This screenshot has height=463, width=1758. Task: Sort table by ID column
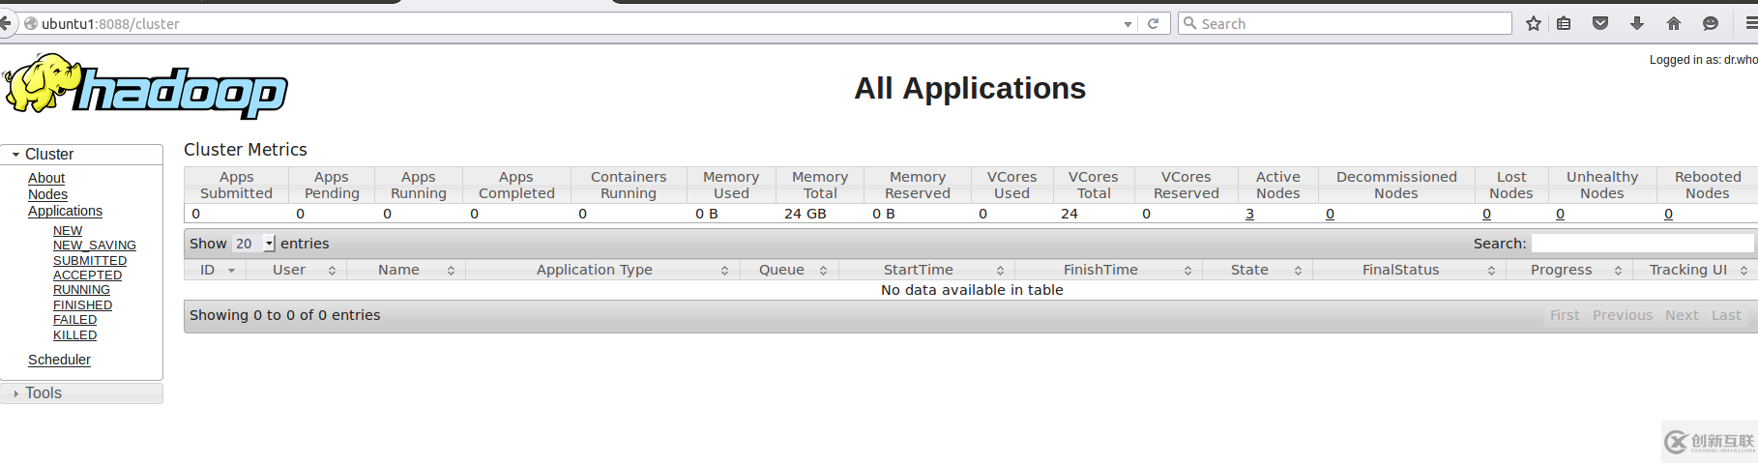click(215, 271)
